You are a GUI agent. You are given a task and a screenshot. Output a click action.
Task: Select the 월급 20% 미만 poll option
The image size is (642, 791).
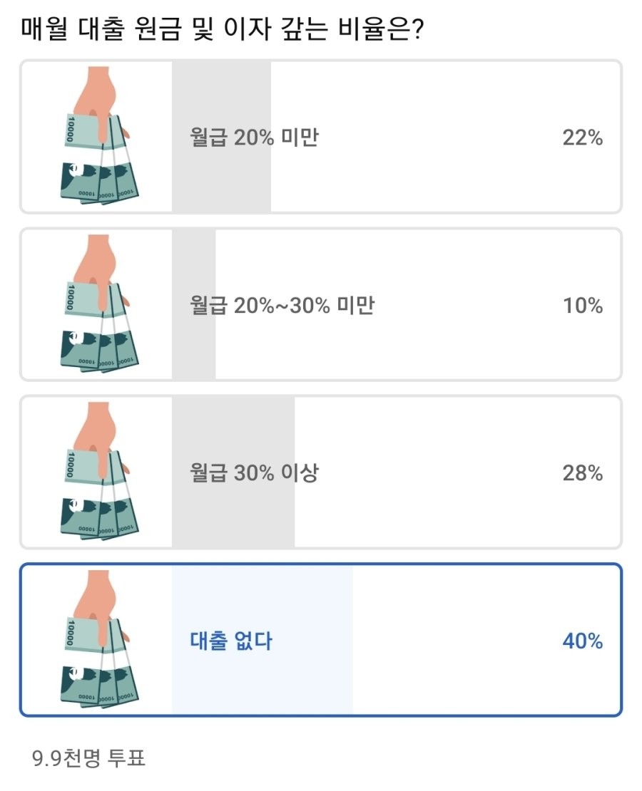coord(321,137)
